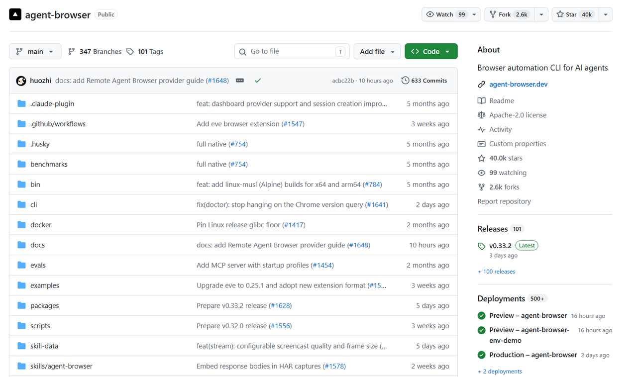Screen dimensions: 637x377
Task: Click the tag icon next to v0.33.2
Action: (481, 246)
